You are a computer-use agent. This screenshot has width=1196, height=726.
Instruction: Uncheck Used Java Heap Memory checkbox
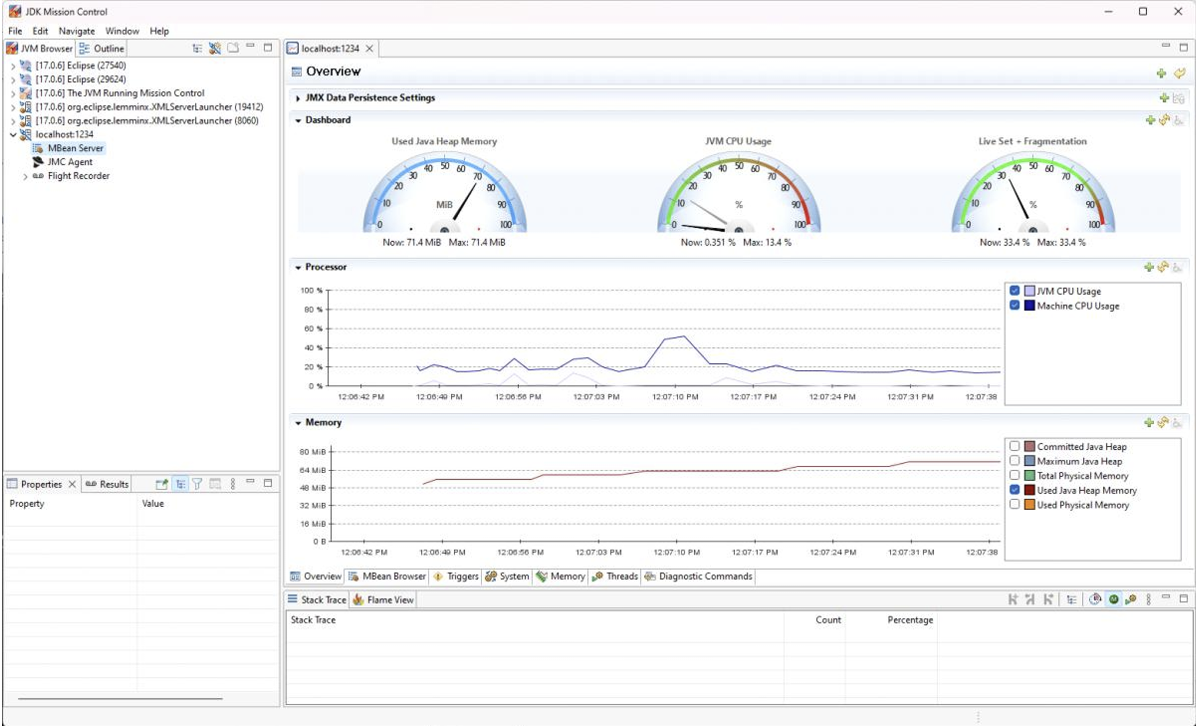click(1014, 489)
